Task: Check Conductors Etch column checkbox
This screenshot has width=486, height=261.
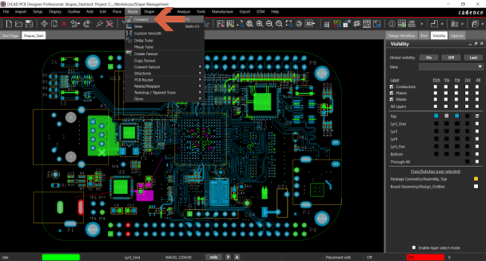Action: [436, 87]
